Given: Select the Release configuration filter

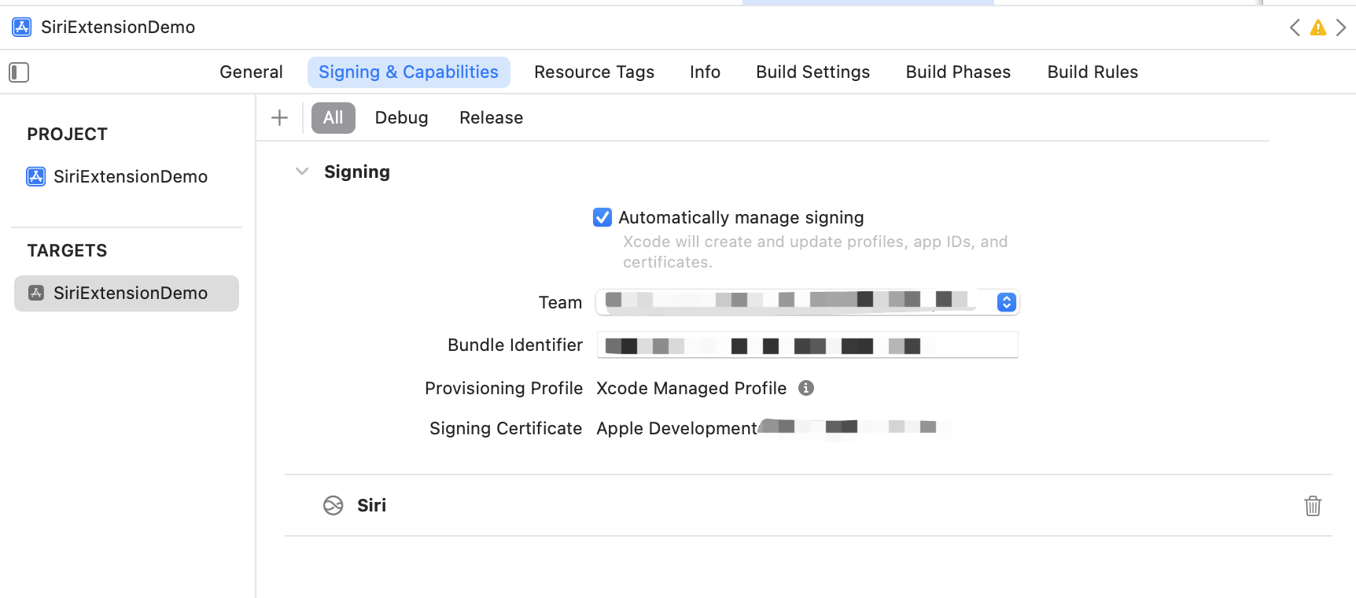Looking at the screenshot, I should pyautogui.click(x=491, y=118).
